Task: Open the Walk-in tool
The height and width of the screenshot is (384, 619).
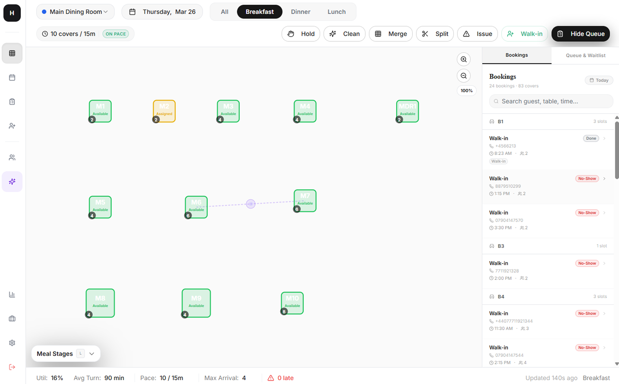Action: click(x=525, y=34)
